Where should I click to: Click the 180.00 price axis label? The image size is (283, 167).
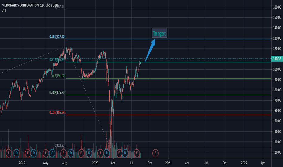(x=277, y=90)
